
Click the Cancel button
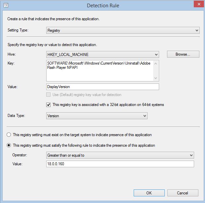183,193
